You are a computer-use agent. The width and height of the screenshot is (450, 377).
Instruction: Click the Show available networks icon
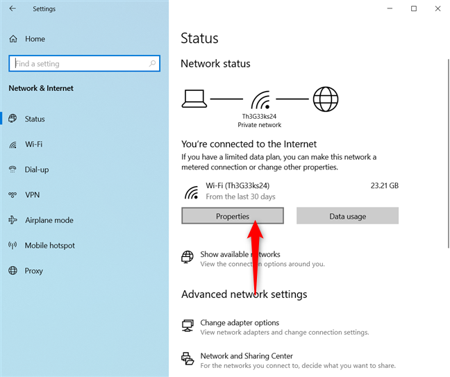tap(187, 257)
